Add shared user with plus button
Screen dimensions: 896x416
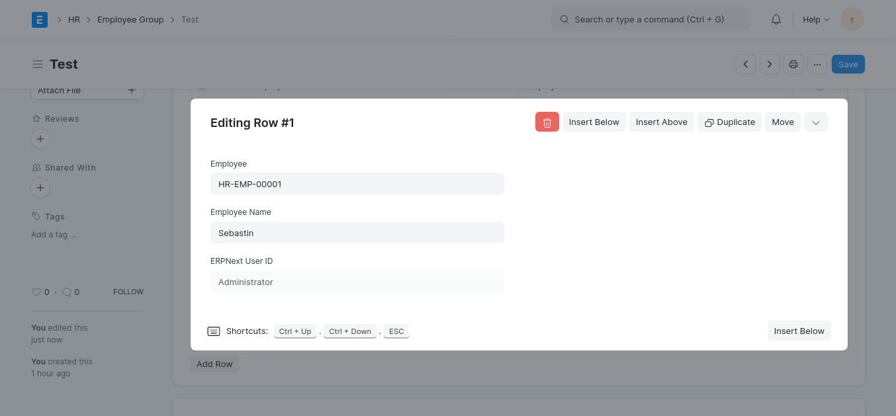(40, 188)
